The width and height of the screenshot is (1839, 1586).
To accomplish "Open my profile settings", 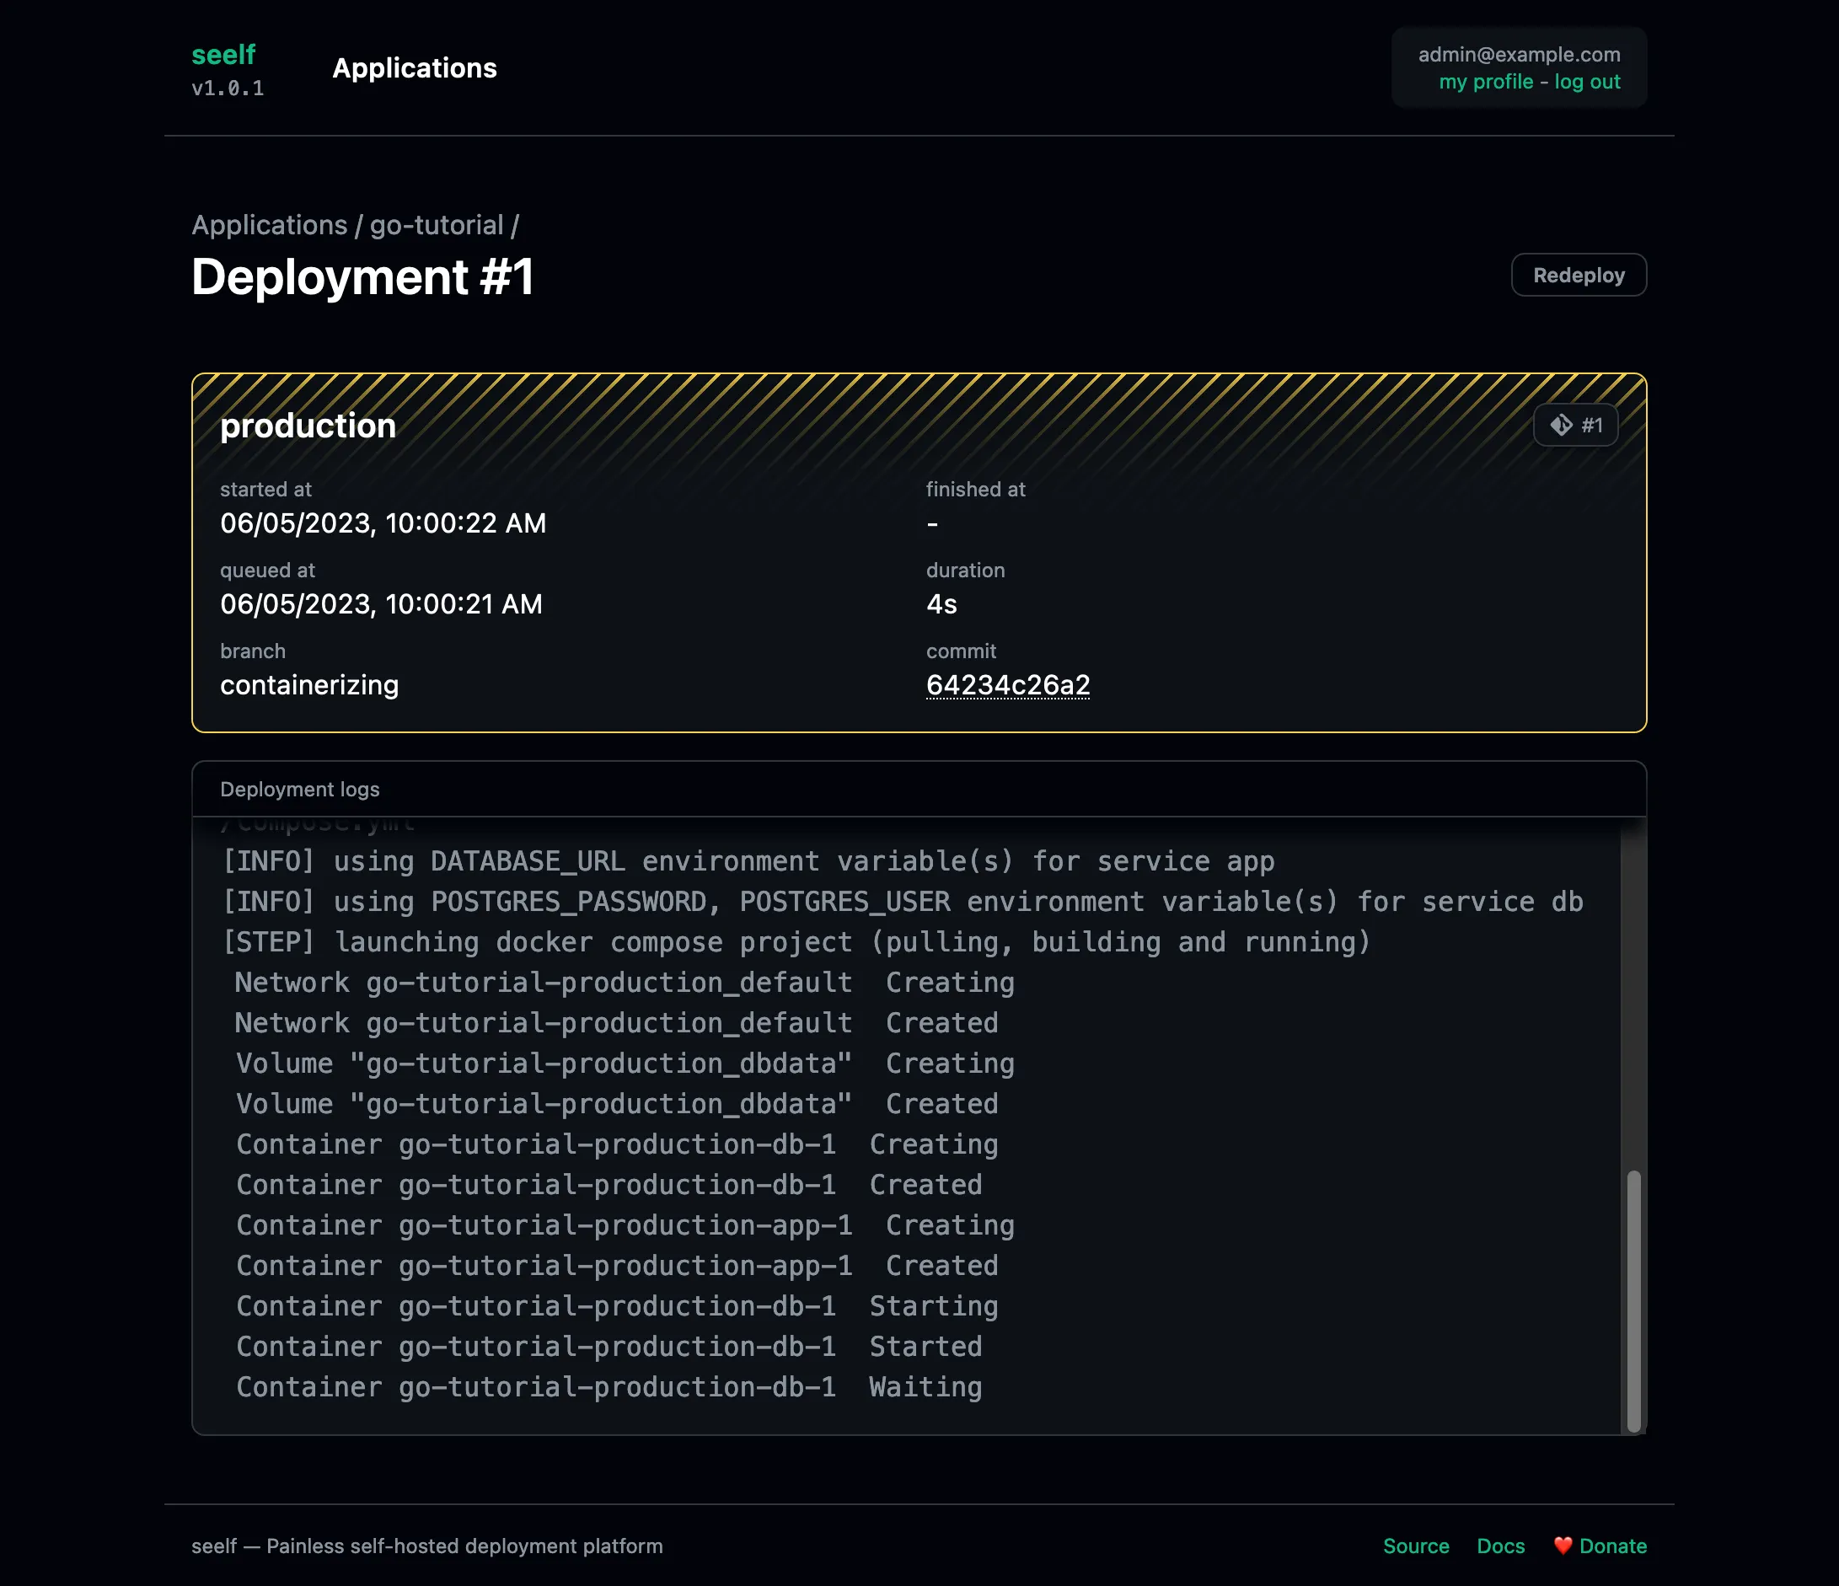I will 1484,82.
